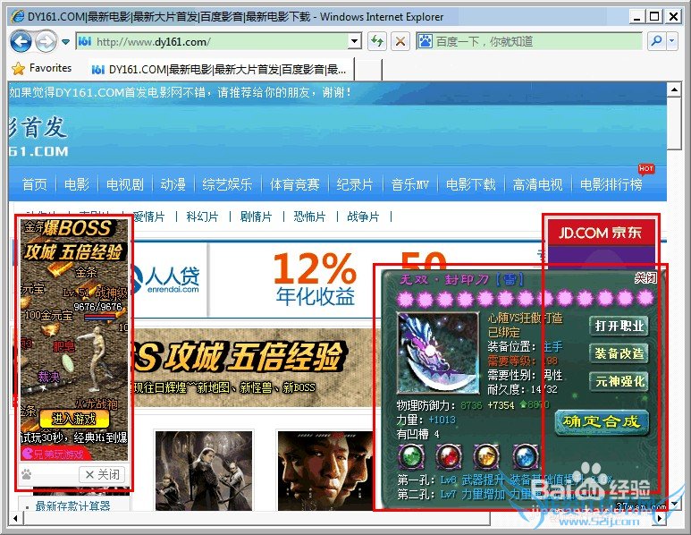The height and width of the screenshot is (535, 691).
Task: Click 元神强化 button in popup
Action: click(x=619, y=381)
